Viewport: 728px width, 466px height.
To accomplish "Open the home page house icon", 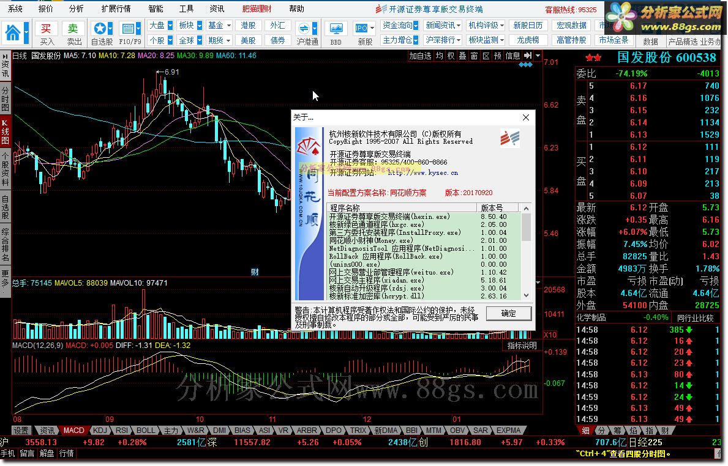I will (x=12, y=34).
